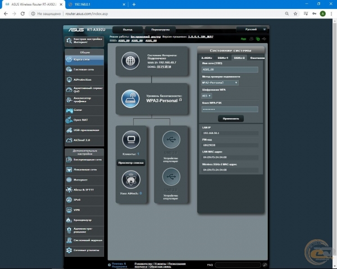Viewport: 337px width, 269px height.
Task: Click the green App status label
Action: [243, 39]
